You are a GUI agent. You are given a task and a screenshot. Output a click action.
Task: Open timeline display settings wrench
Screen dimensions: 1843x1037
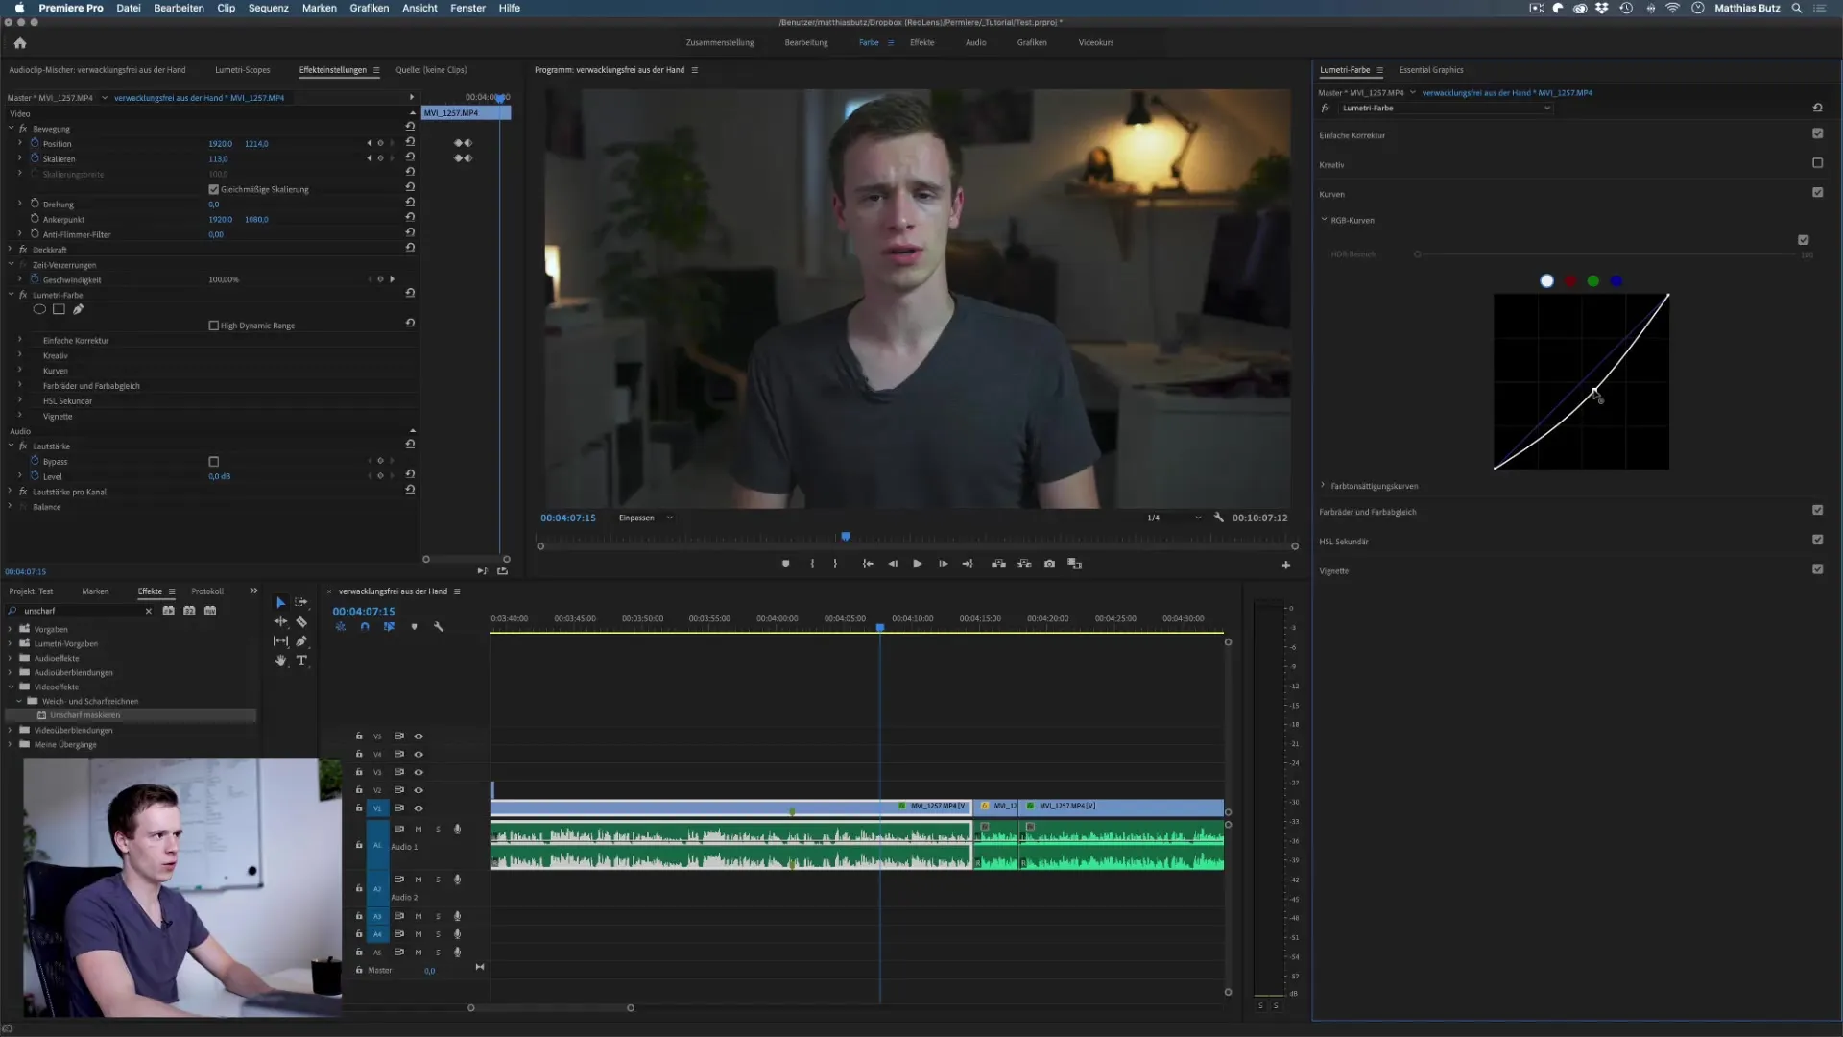(439, 626)
